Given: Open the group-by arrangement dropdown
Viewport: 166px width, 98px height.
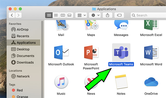Looking at the screenshot, I should click(81, 15).
